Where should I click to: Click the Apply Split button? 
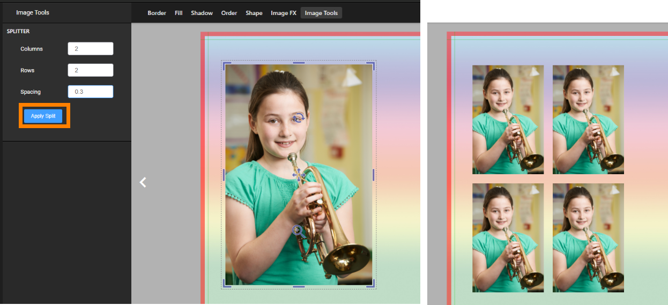pyautogui.click(x=43, y=116)
